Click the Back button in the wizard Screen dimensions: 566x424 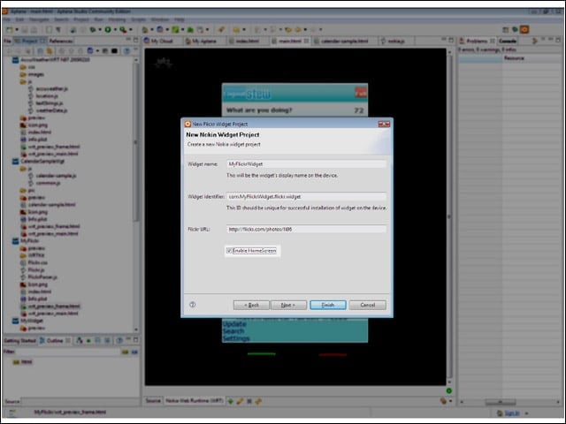pos(251,305)
